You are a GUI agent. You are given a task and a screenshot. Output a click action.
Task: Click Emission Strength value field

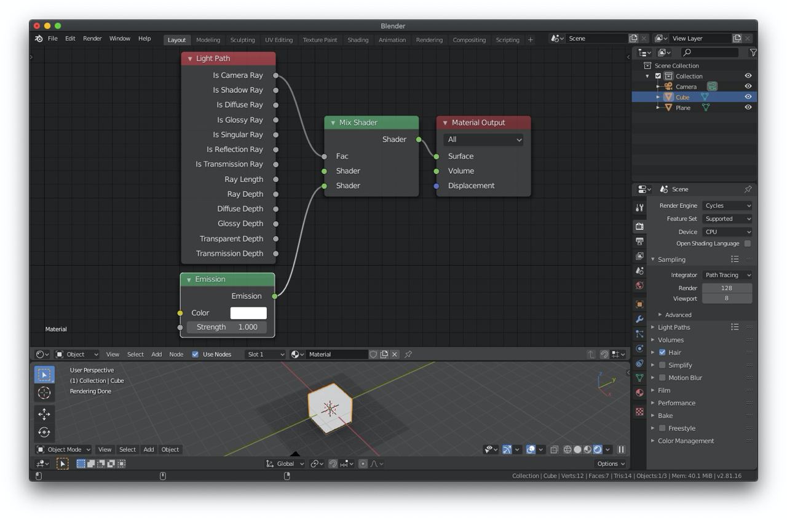pos(227,327)
